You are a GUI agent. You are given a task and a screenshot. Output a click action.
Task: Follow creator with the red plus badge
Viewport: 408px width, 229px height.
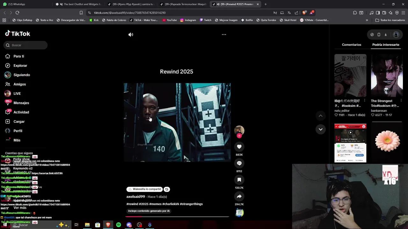239,136
